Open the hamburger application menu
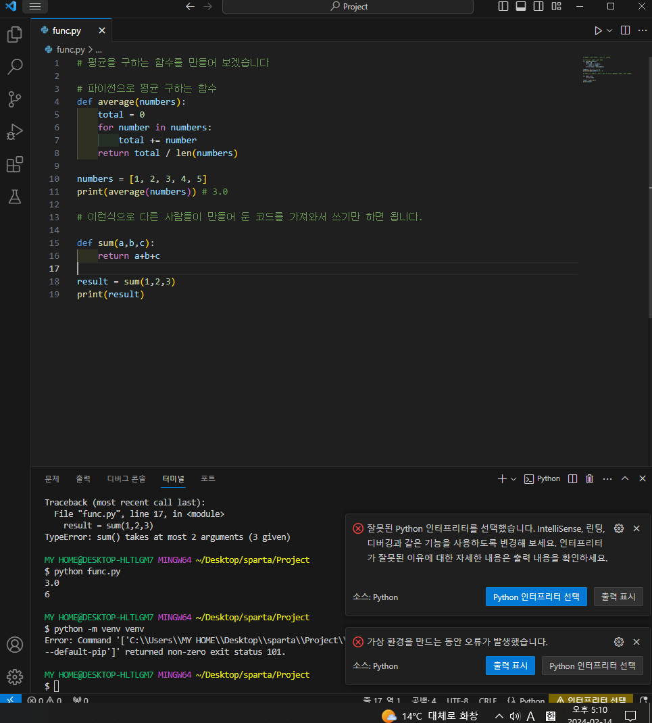 (x=35, y=7)
